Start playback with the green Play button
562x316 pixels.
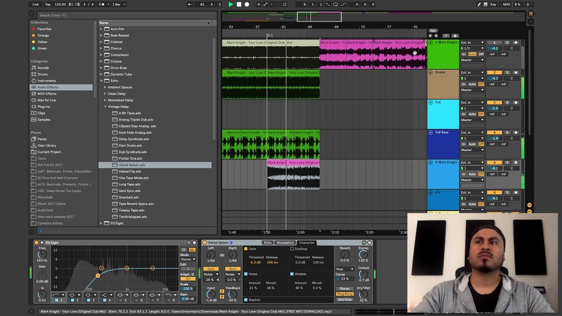point(231,4)
